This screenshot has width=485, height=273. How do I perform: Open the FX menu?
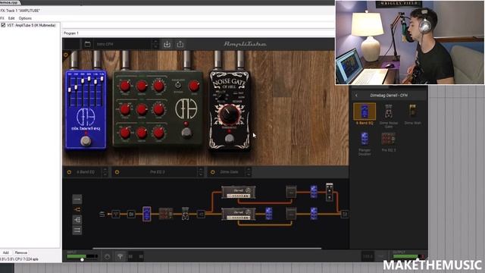click(x=2, y=18)
